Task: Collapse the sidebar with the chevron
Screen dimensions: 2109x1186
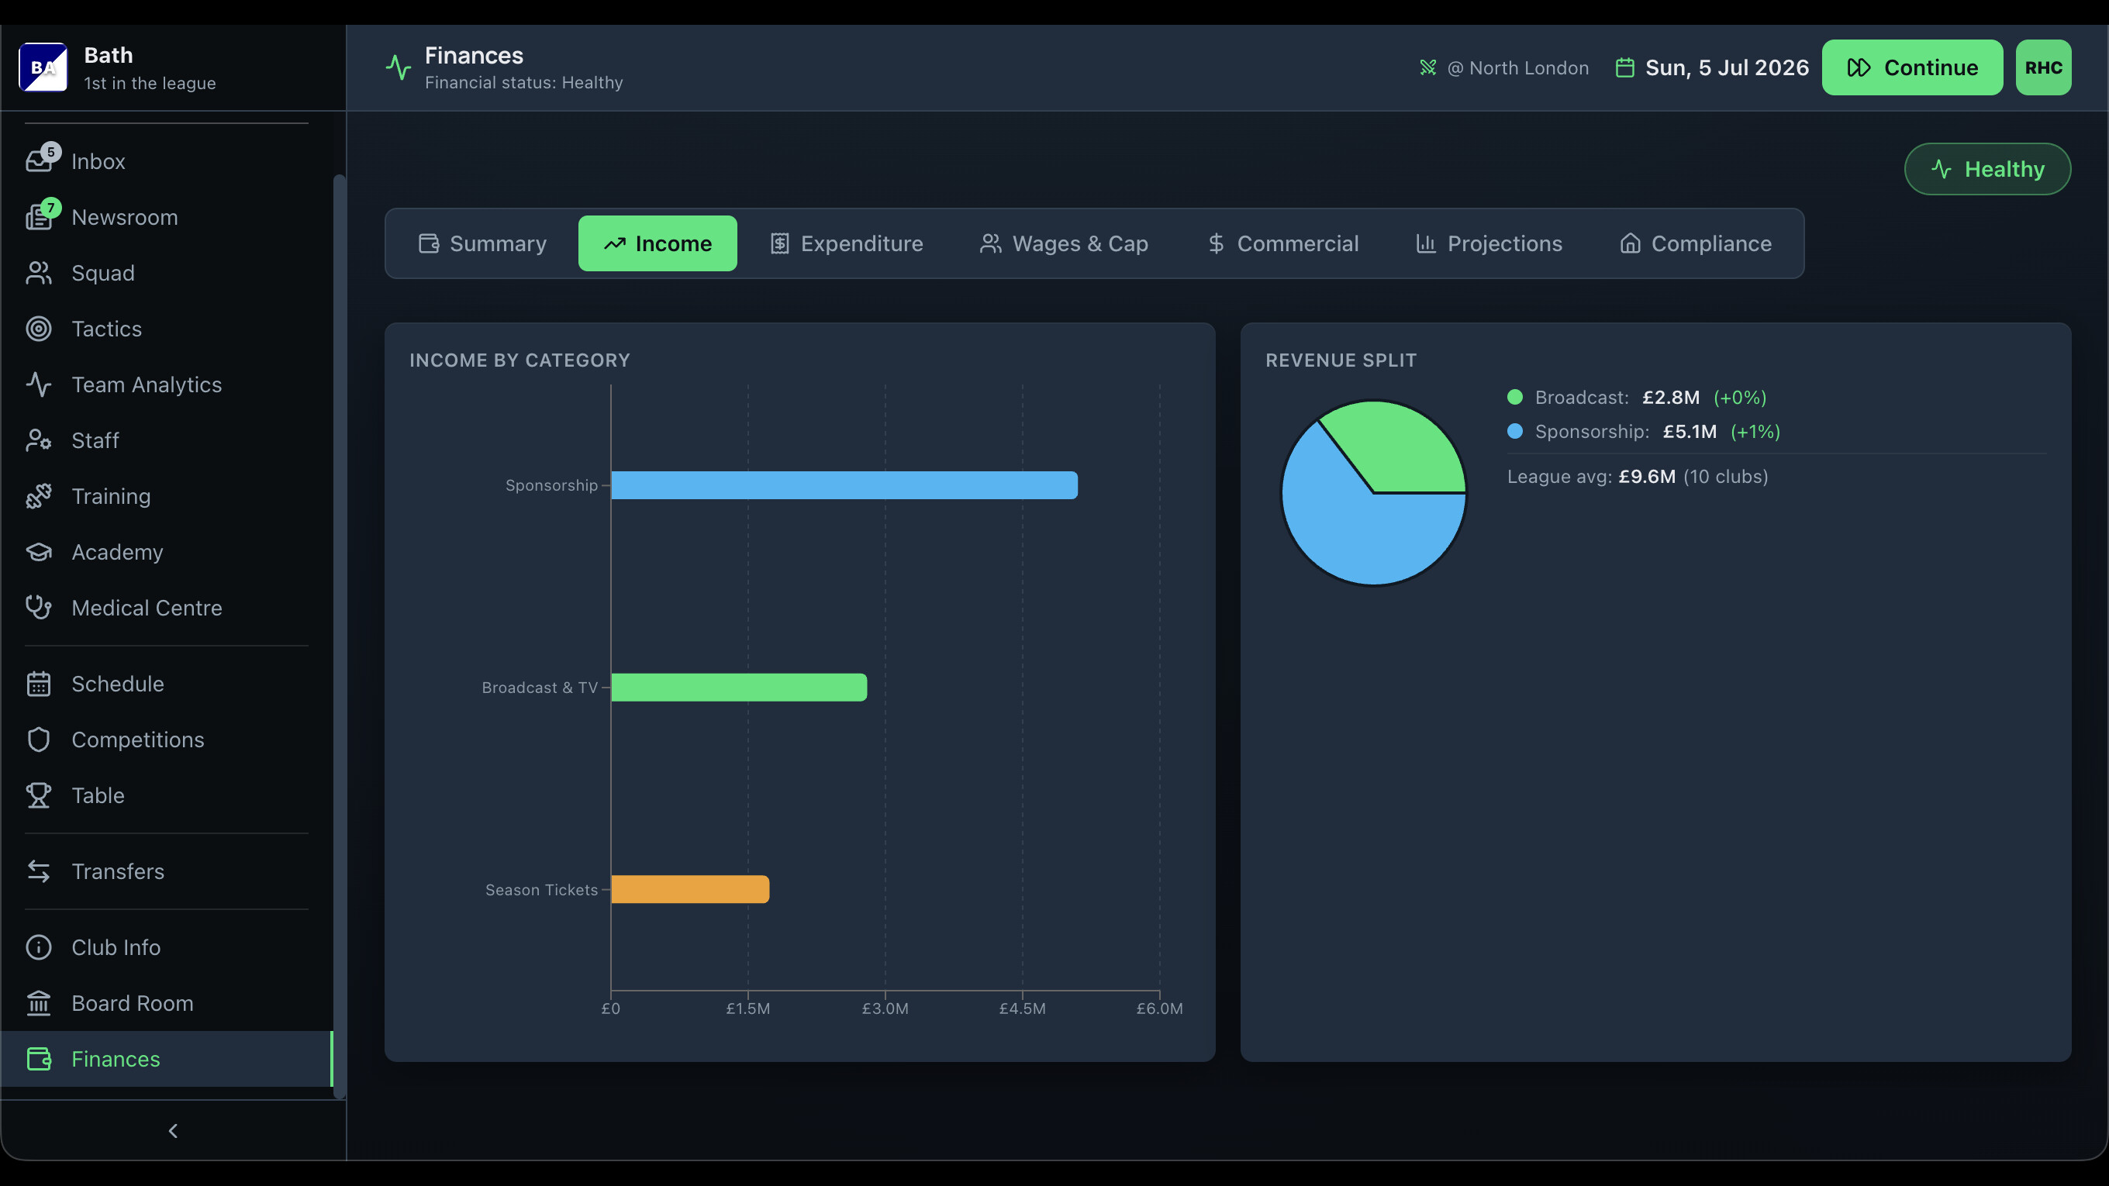Action: point(173,1130)
